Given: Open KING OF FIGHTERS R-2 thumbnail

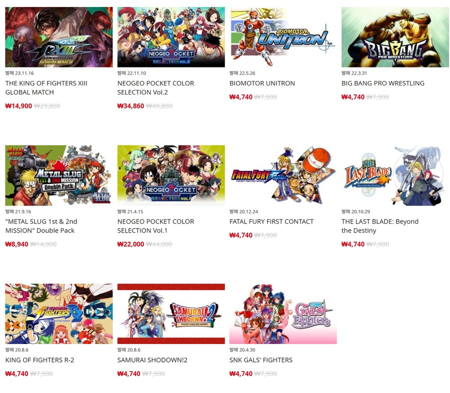Looking at the screenshot, I should 59,314.
